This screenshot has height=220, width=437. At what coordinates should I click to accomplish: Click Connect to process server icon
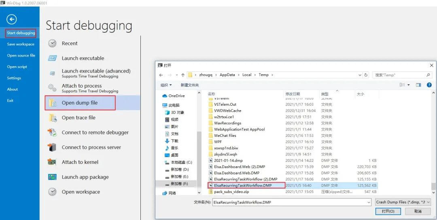(52, 147)
